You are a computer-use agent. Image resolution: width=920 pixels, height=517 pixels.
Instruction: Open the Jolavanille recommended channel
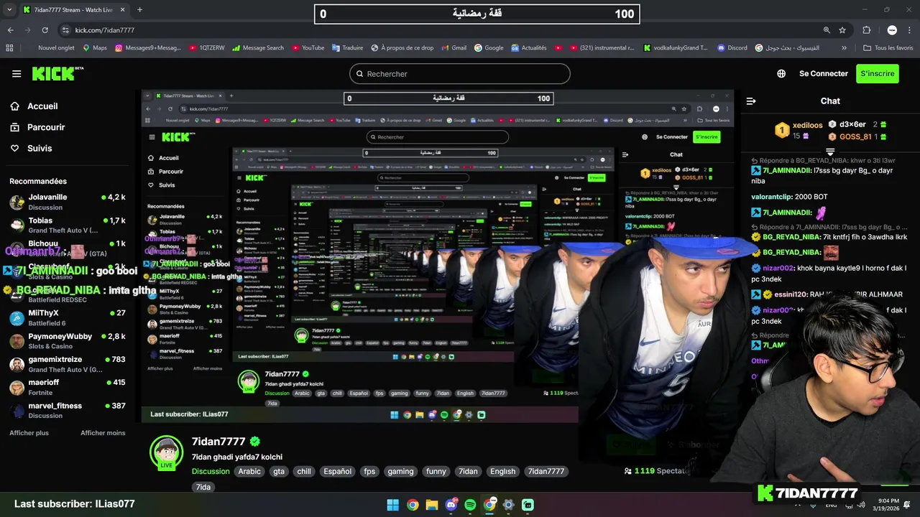(68, 202)
